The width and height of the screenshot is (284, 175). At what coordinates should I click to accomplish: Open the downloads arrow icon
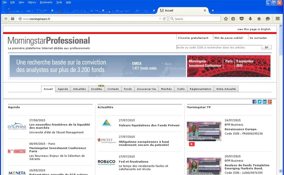(x=250, y=19)
